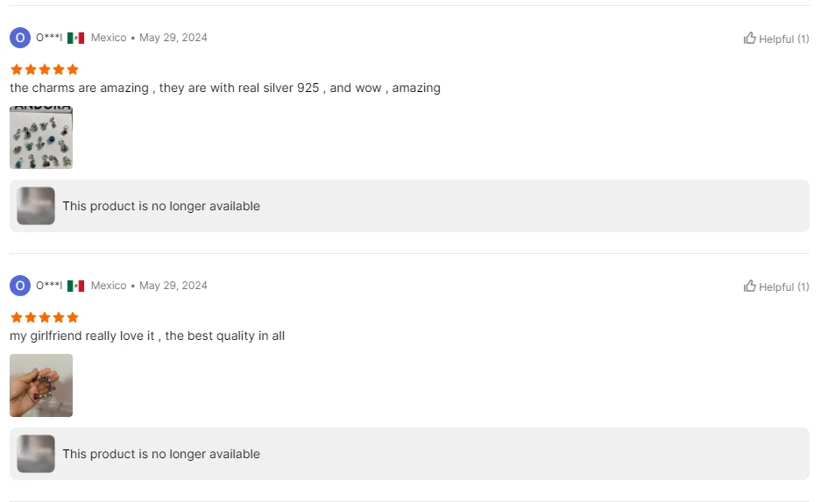Open the hand-holding-bracelet photo in the second review

pos(41,385)
